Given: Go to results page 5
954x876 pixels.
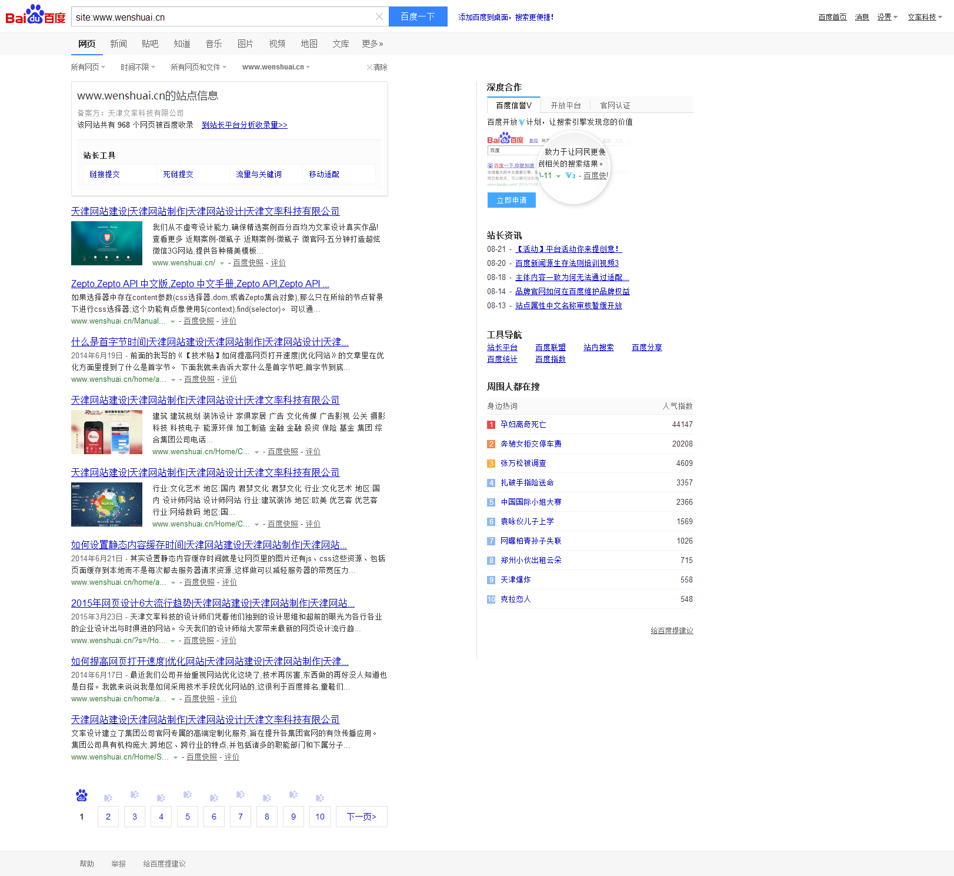Looking at the screenshot, I should (x=188, y=817).
